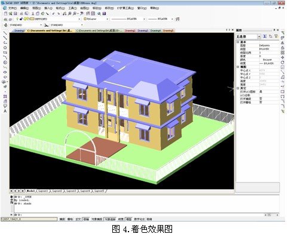Toggle 对象捕捉 object snap in status bar
This screenshot has height=234, width=294.
point(97,219)
